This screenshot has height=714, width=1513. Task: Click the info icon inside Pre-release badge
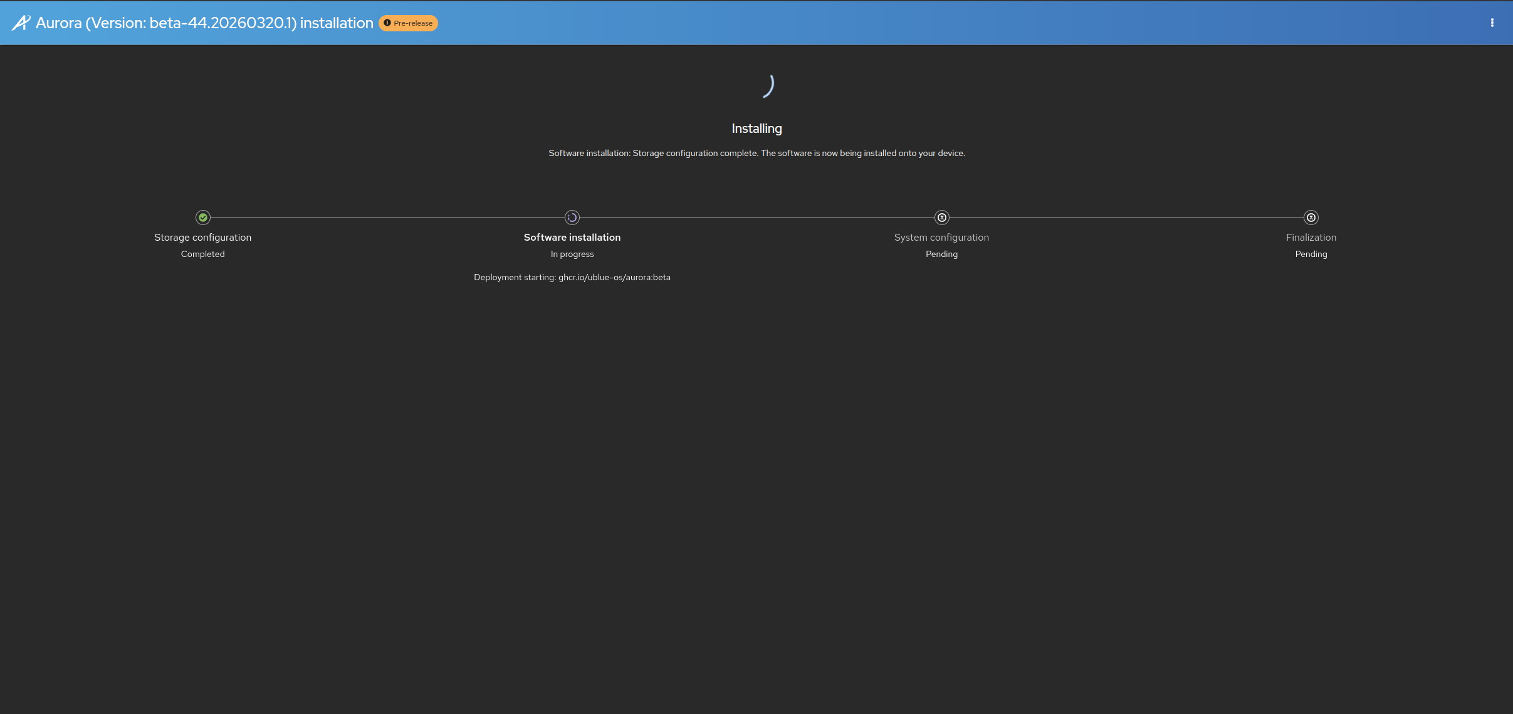pyautogui.click(x=387, y=23)
